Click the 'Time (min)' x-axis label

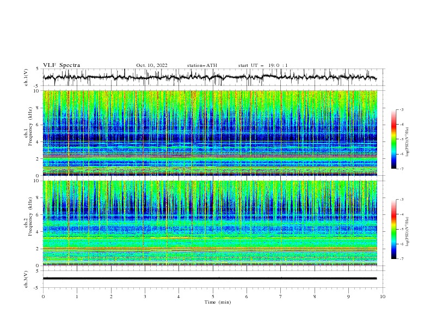coord(218,302)
